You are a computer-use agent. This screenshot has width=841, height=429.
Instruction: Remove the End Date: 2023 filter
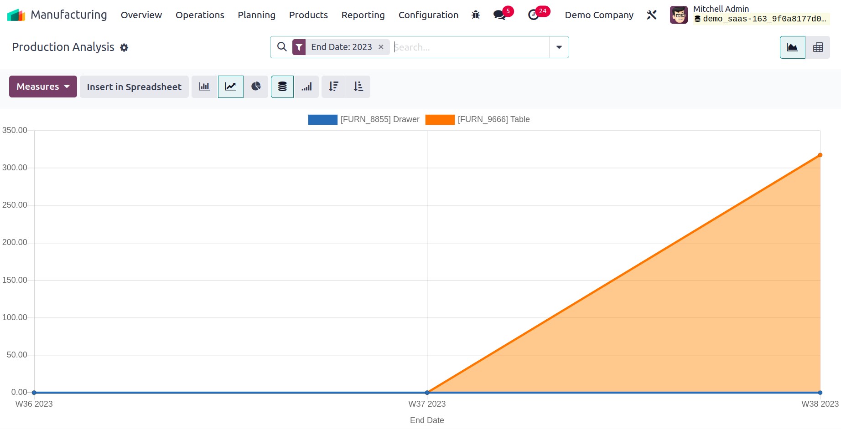click(x=381, y=47)
